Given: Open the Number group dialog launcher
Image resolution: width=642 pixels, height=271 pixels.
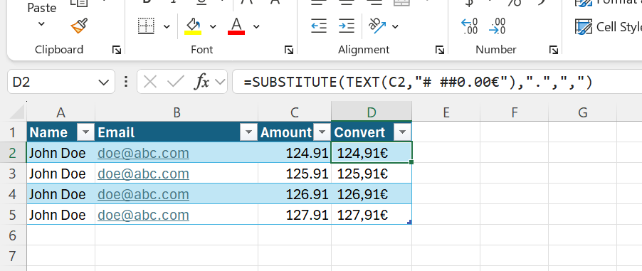Looking at the screenshot, I should [554, 50].
